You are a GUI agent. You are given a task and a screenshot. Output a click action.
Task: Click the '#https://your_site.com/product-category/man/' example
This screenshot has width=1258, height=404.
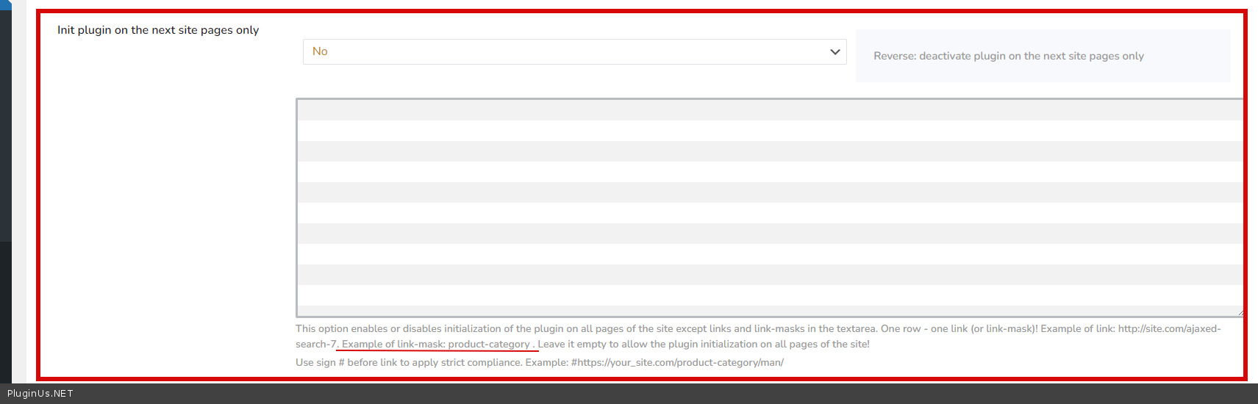677,363
